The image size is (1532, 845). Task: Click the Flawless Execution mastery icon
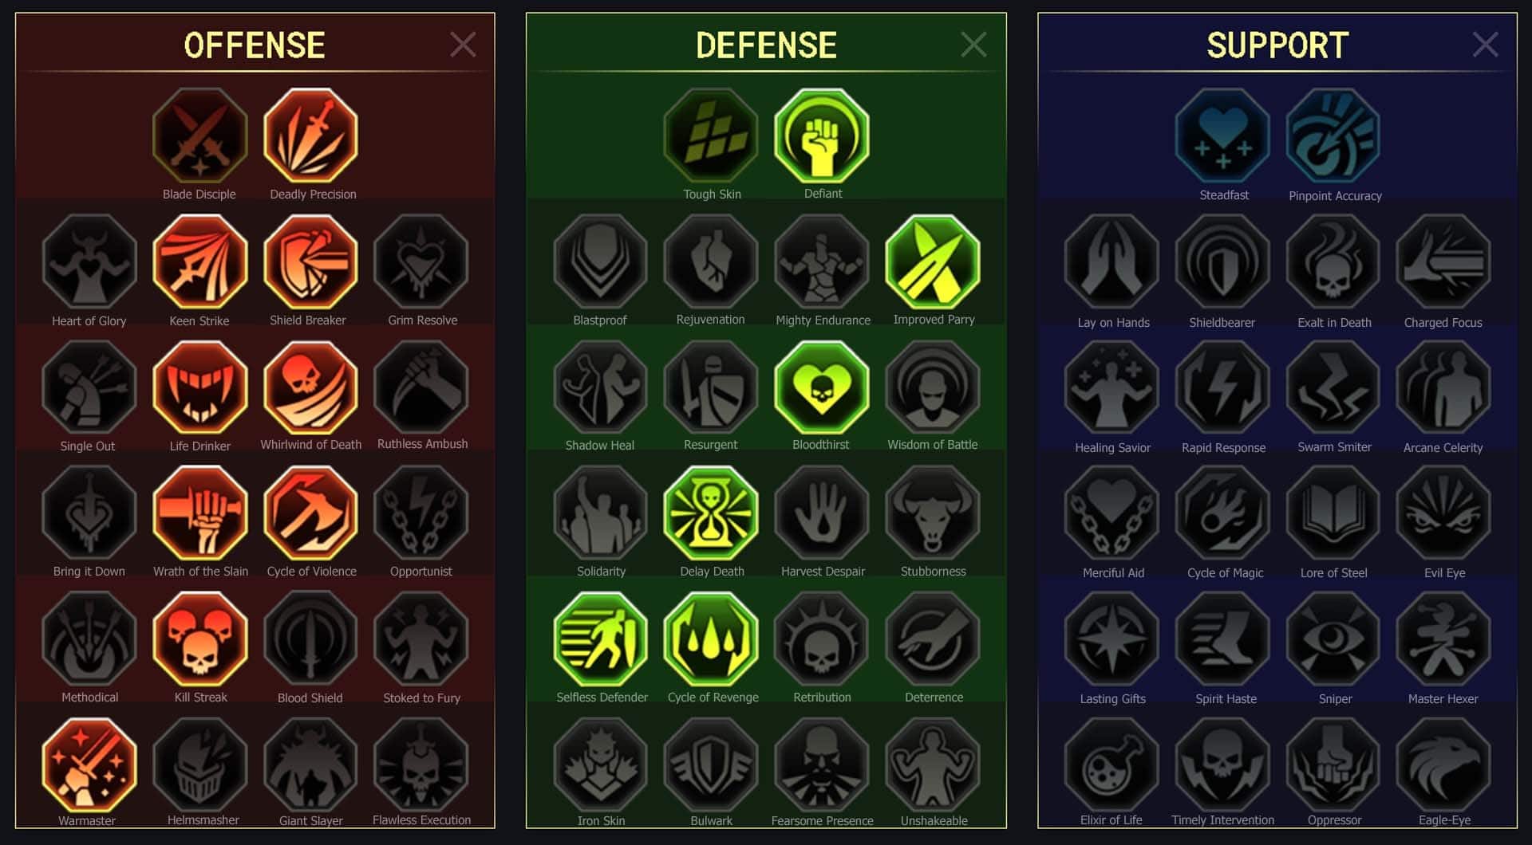[421, 765]
